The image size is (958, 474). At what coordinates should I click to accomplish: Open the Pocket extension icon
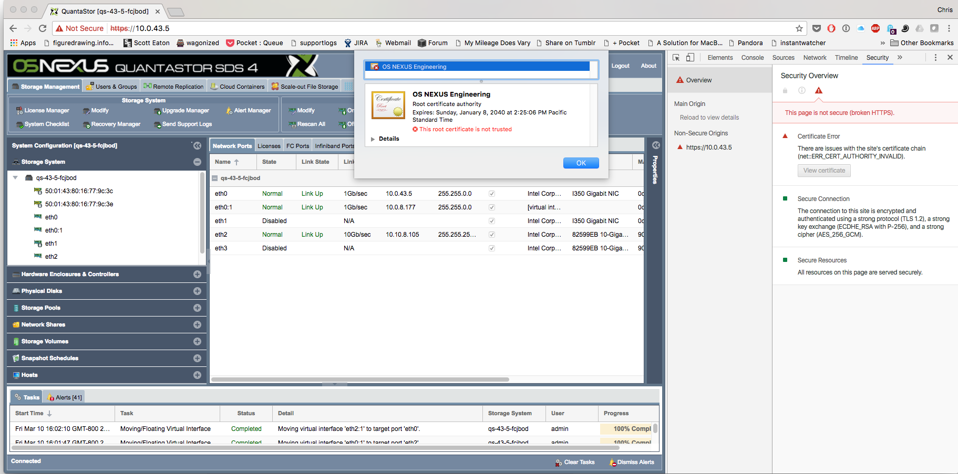(x=817, y=28)
